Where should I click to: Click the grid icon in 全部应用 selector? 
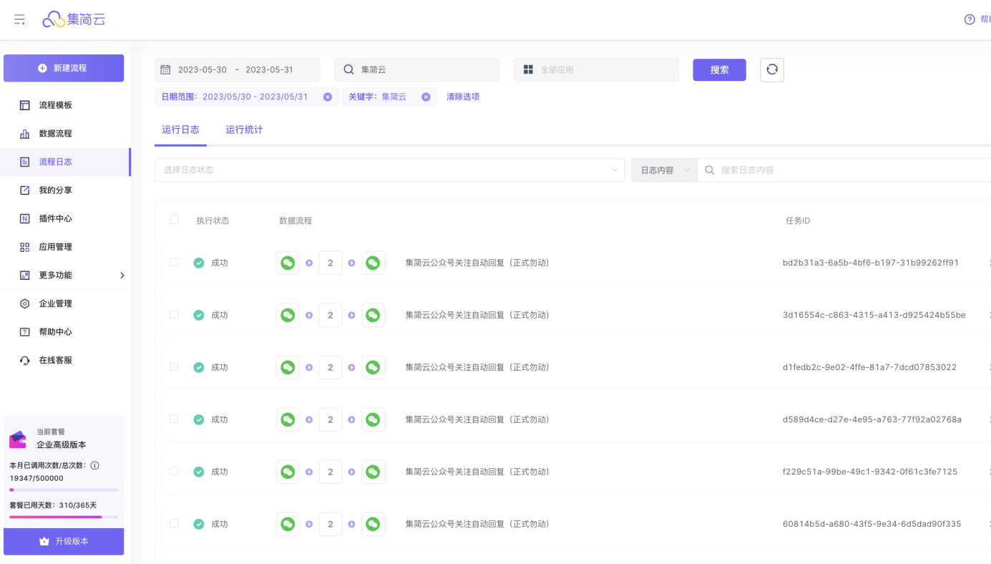[x=528, y=69]
